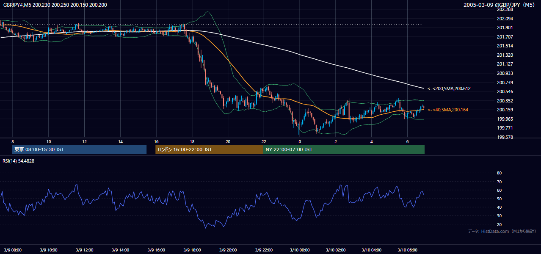Viewport: 541px width, 254px height.
Task: Select the 東京 08:00-15:30 JST session bar
Action: pos(79,149)
